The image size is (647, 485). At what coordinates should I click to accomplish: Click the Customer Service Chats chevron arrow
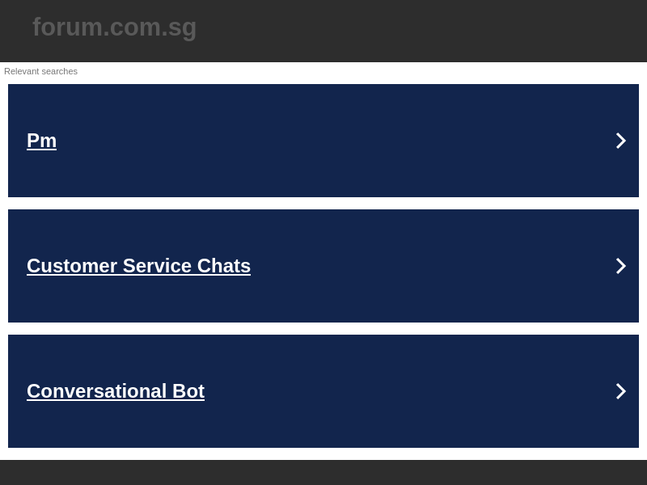point(621,265)
